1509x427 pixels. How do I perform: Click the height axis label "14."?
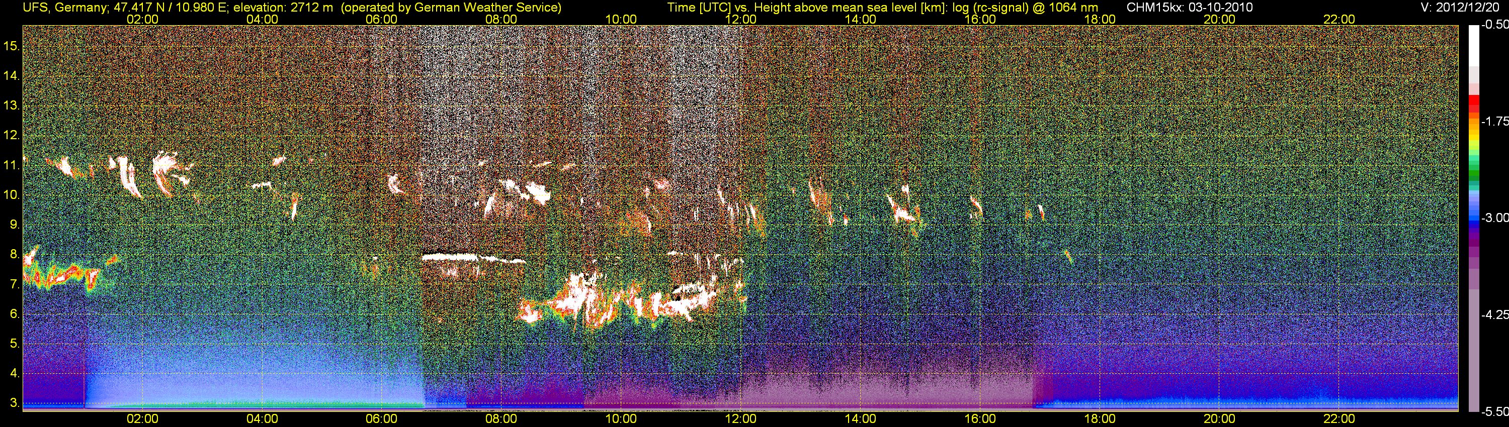point(11,75)
